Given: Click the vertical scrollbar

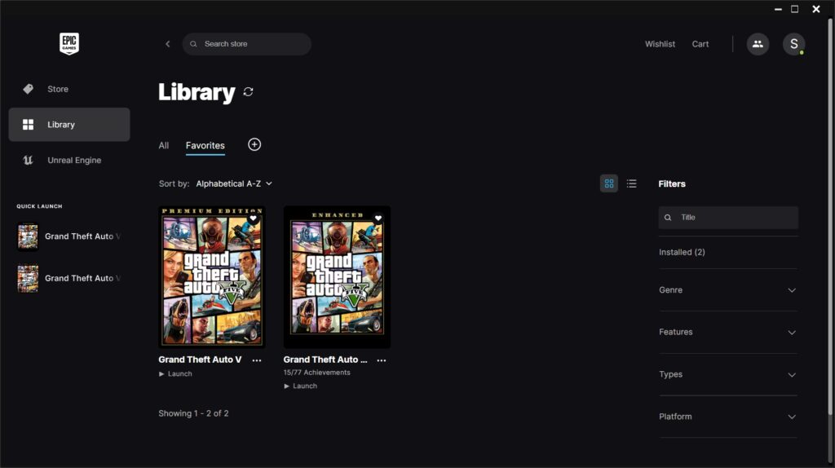Looking at the screenshot, I should tap(830, 217).
